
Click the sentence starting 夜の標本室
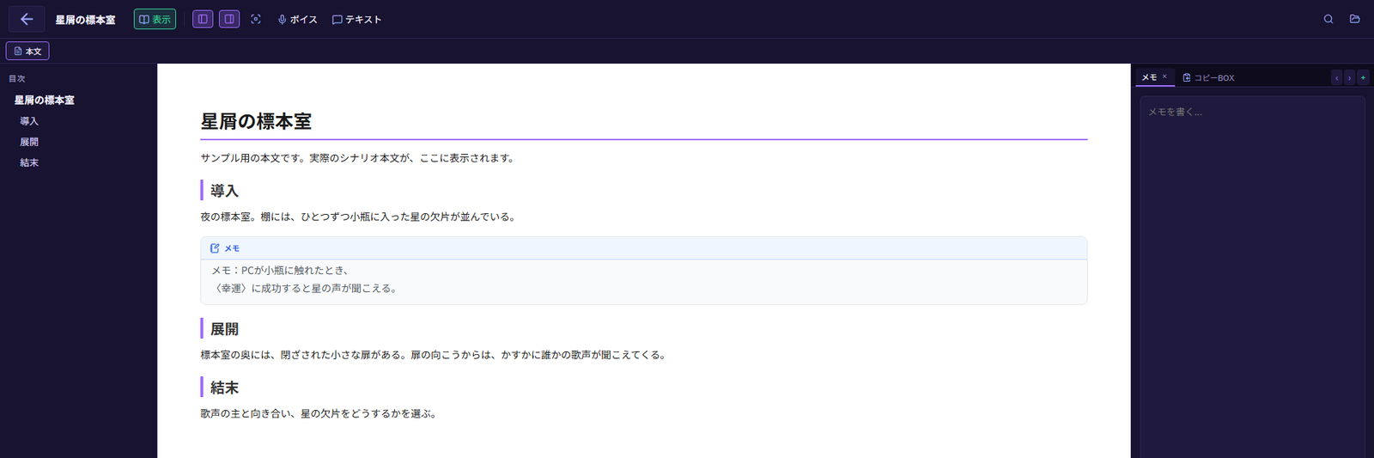click(x=359, y=217)
